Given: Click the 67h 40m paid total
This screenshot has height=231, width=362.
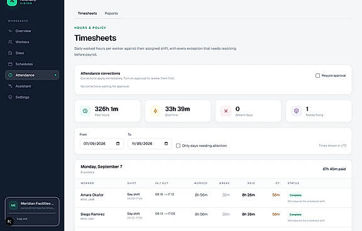Looking at the screenshot, I should pyautogui.click(x=334, y=169).
